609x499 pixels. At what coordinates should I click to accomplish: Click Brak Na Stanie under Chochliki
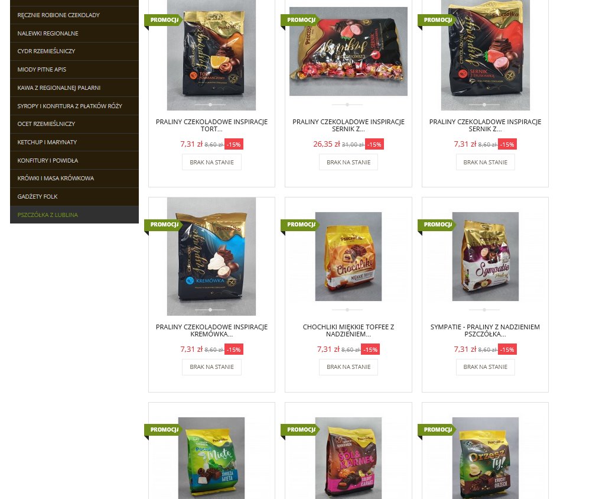click(x=349, y=367)
